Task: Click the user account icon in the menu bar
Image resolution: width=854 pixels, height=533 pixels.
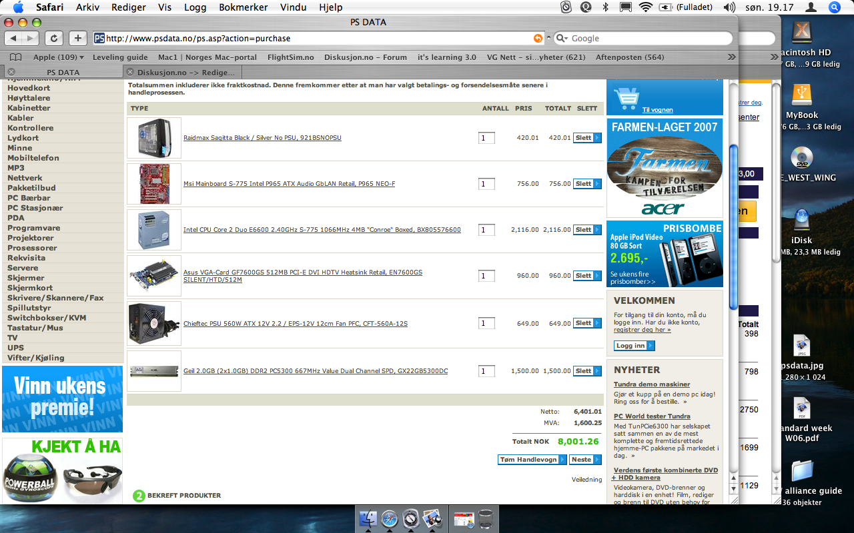Action: coord(811,7)
